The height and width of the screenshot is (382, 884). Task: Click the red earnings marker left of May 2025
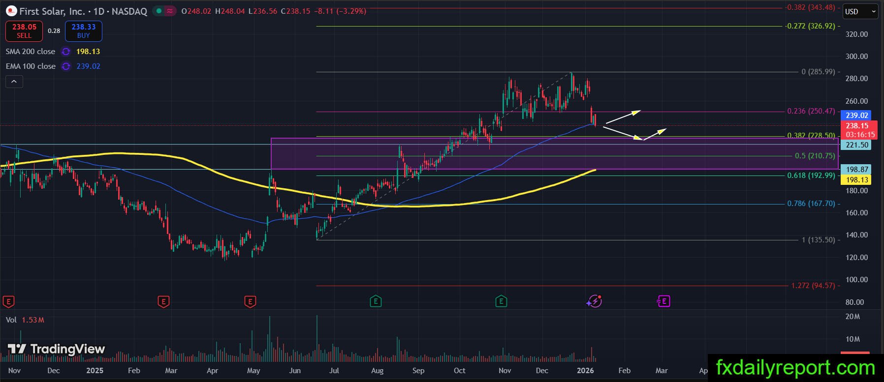[250, 301]
